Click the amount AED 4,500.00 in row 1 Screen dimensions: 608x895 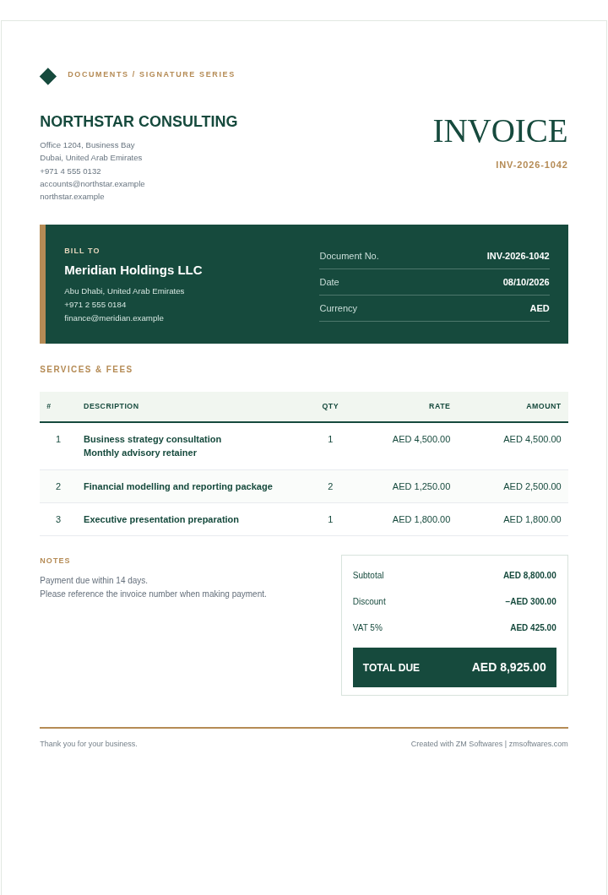[532, 440]
